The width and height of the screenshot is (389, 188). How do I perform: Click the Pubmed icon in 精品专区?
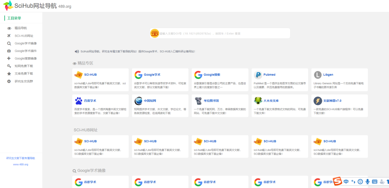[258, 75]
